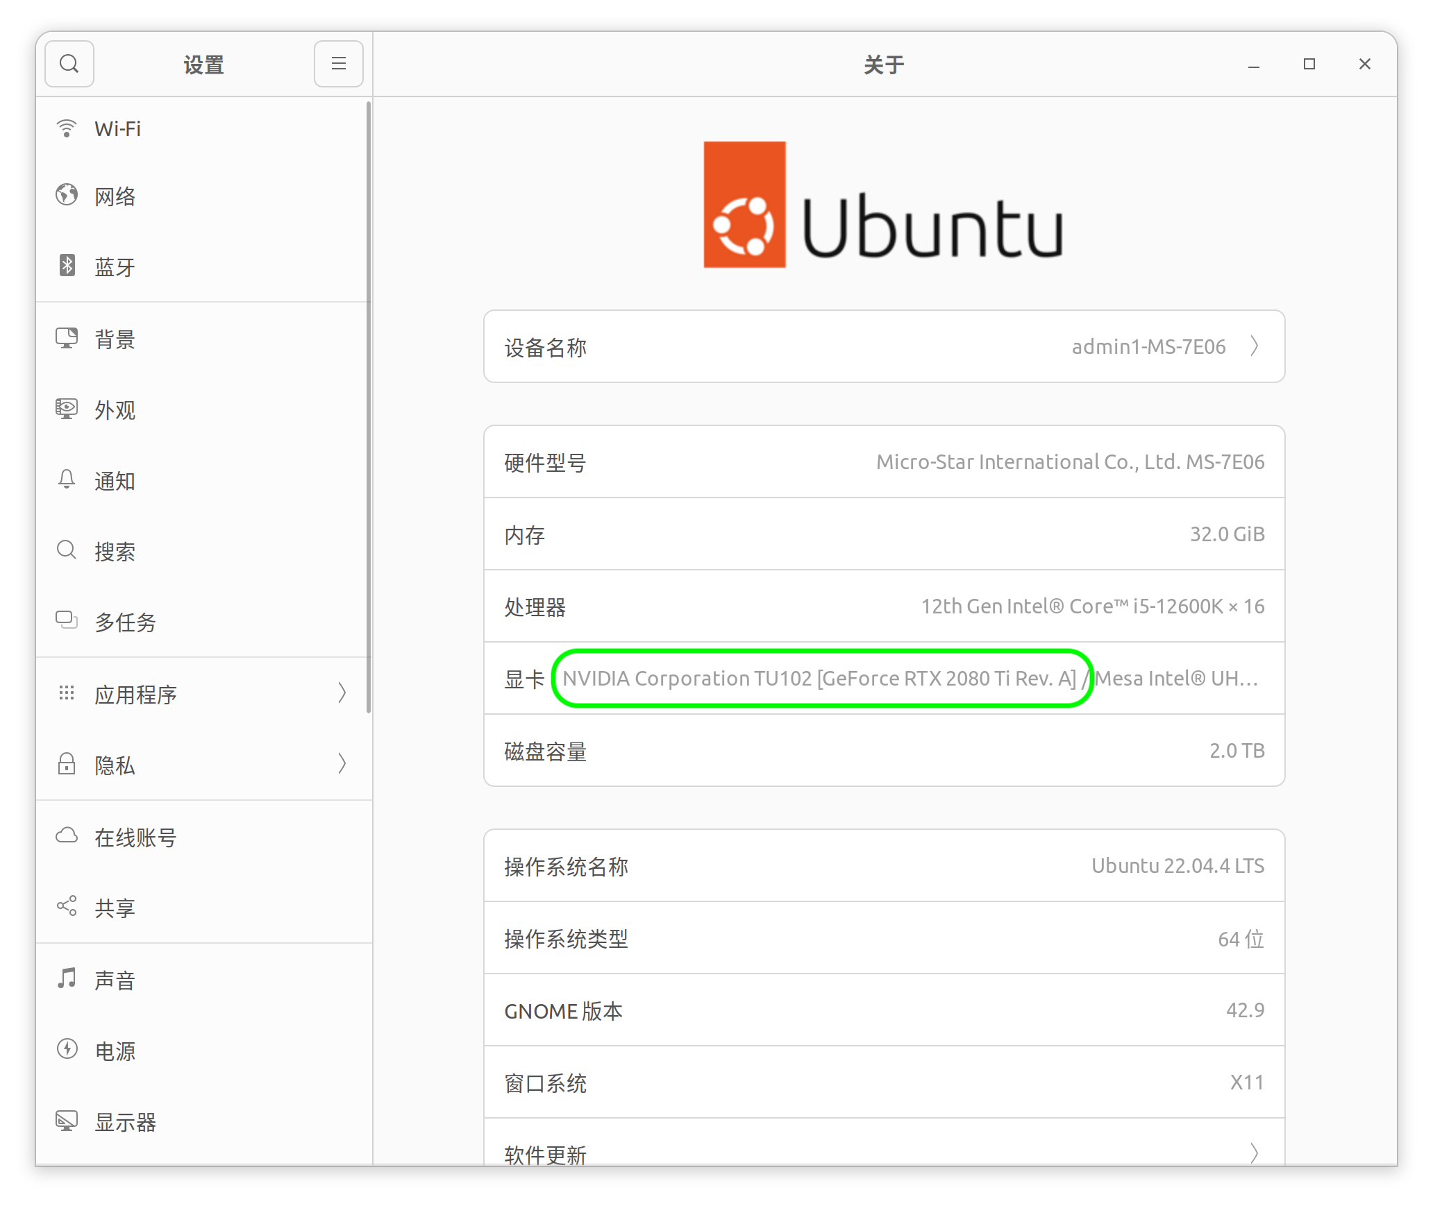The height and width of the screenshot is (1206, 1433).
Task: Click the displays (显示器) icon
Action: tap(67, 1121)
